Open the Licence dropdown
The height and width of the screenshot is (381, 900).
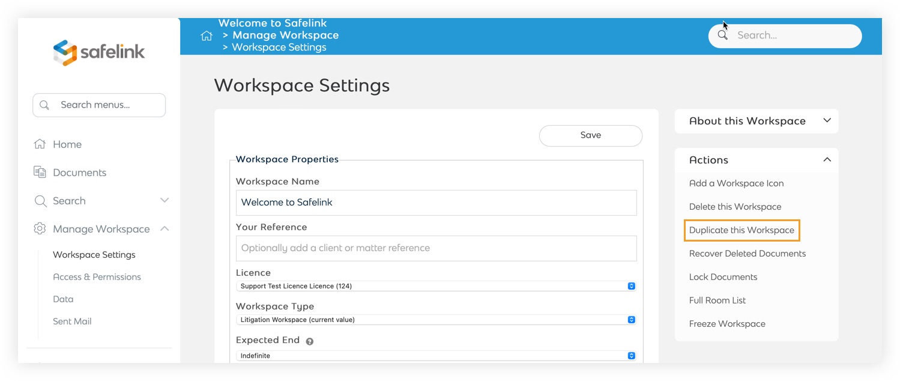point(436,286)
